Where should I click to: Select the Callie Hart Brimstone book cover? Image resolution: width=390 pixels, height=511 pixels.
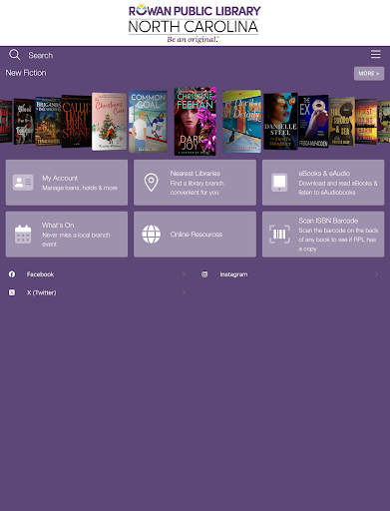coord(76,122)
